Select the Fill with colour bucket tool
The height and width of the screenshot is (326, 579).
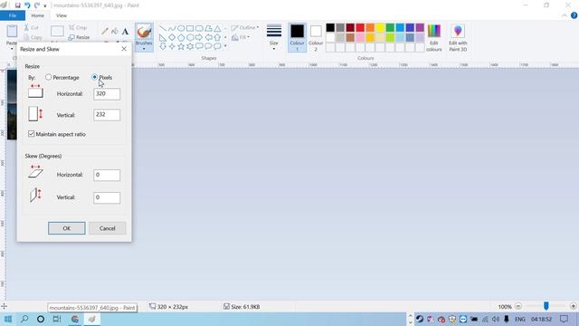pos(115,31)
